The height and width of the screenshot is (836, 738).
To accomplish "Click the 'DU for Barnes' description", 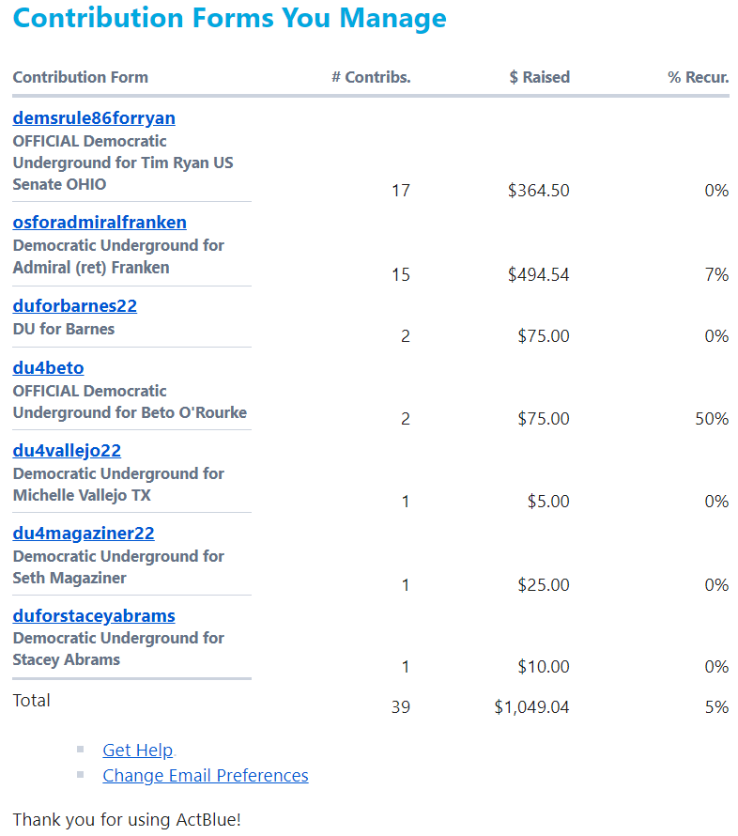I will click(64, 329).
